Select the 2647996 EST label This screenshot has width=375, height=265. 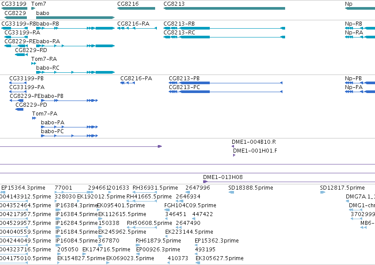(198, 188)
